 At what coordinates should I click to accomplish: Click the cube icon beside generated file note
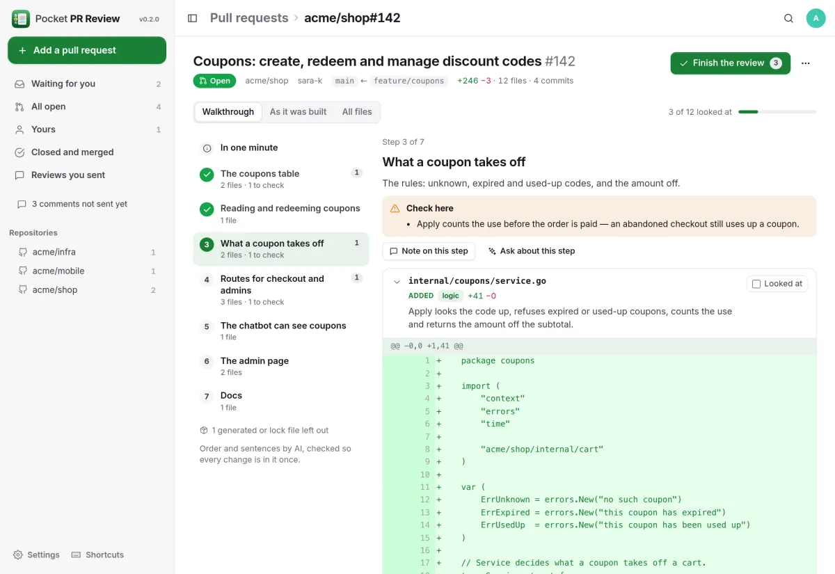[x=204, y=431]
